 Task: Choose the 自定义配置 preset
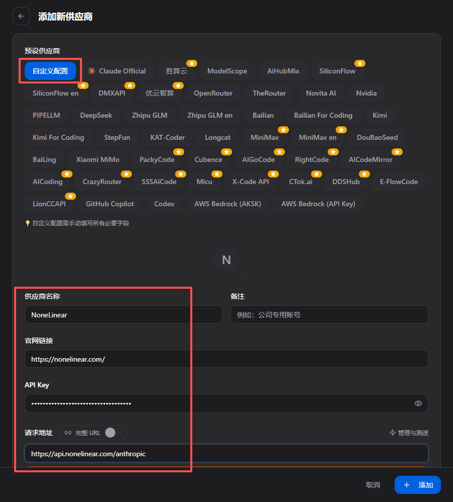[50, 71]
